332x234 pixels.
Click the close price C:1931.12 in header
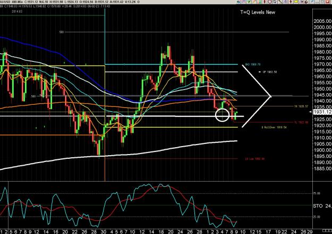[x=31, y=2]
